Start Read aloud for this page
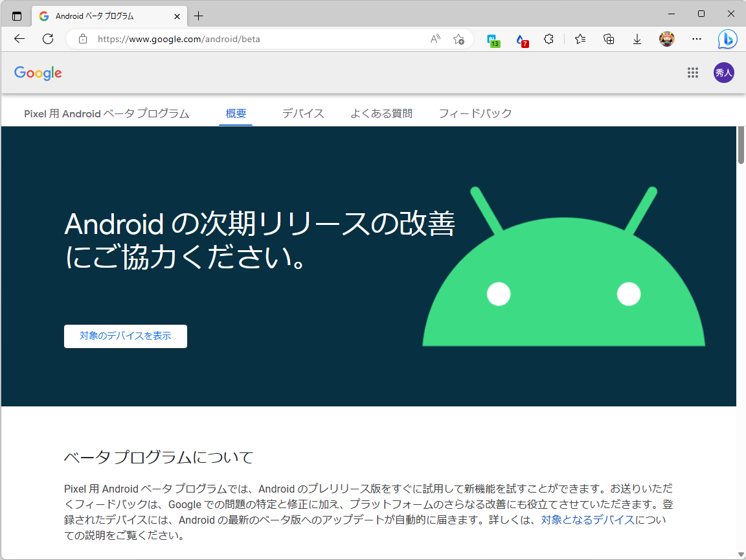Viewport: 746px width, 560px height. click(435, 39)
